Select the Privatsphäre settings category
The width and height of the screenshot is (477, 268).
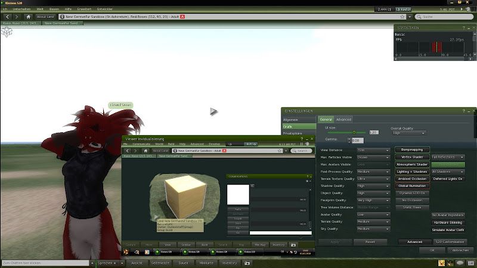pyautogui.click(x=299, y=133)
